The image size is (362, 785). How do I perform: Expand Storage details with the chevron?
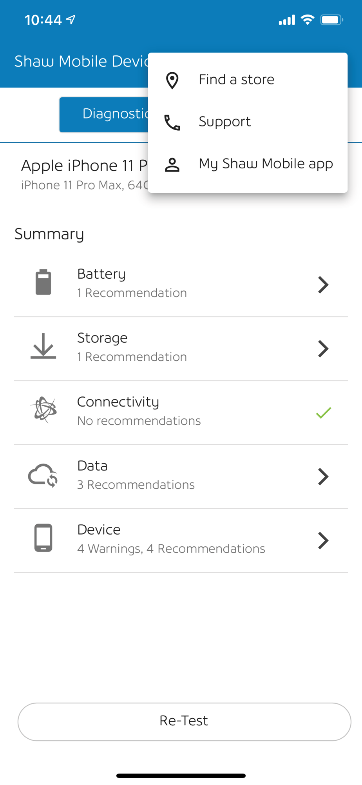323,349
